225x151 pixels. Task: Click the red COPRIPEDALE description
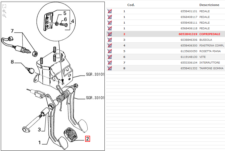[209, 34]
